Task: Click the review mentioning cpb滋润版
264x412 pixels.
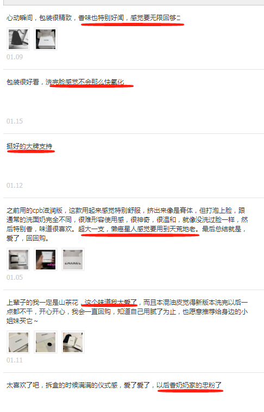Action: pos(127,224)
